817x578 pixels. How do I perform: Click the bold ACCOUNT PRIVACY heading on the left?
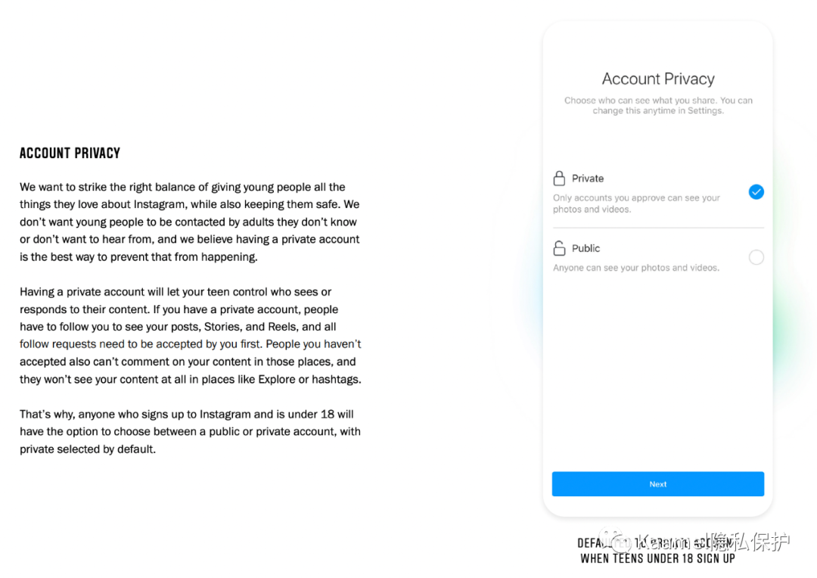click(70, 154)
